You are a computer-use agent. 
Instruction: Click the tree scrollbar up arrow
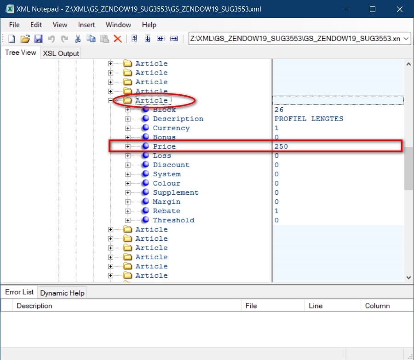pos(408,64)
